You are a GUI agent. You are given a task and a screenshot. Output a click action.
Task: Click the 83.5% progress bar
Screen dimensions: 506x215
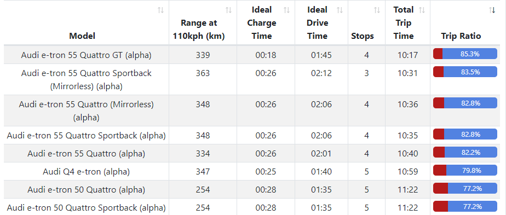point(465,72)
